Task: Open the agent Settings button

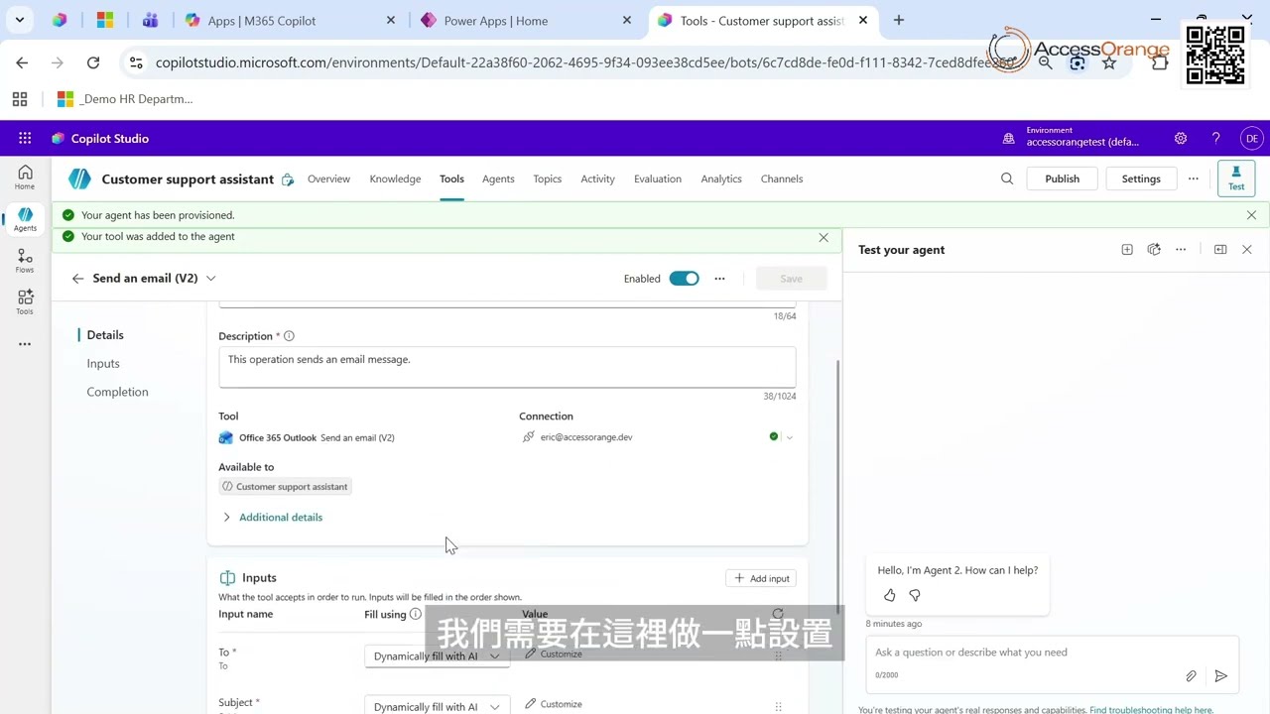Action: [x=1141, y=179]
